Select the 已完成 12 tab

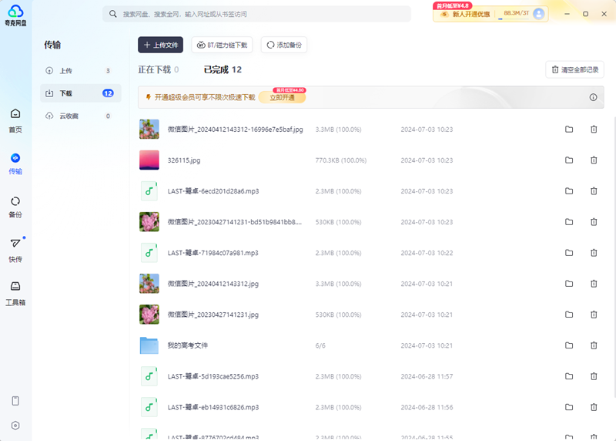point(223,69)
